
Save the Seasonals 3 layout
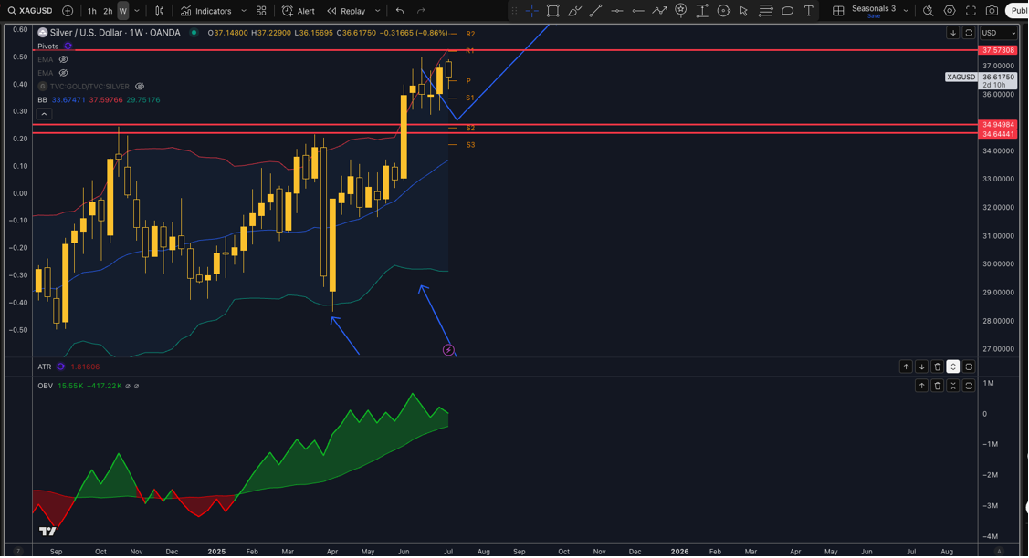[874, 15]
